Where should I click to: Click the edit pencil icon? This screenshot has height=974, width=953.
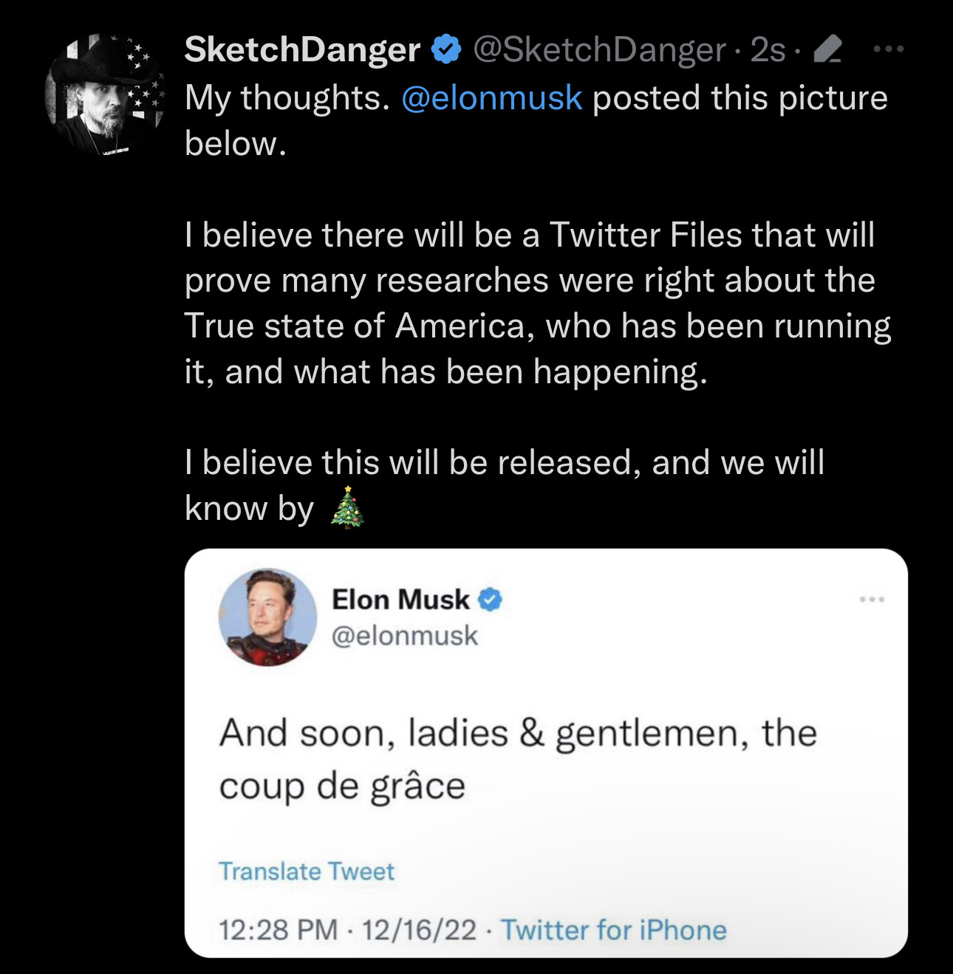827,50
